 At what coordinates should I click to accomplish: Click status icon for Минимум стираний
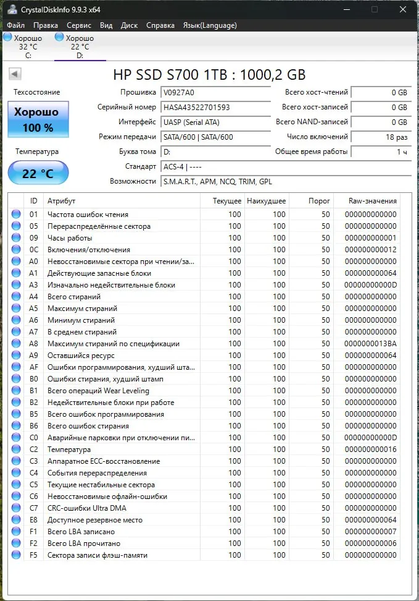(x=16, y=320)
